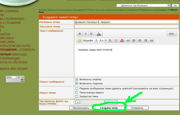This screenshot has width=180, height=115.
Task: Insert a bulleted list
Action: point(116,40)
